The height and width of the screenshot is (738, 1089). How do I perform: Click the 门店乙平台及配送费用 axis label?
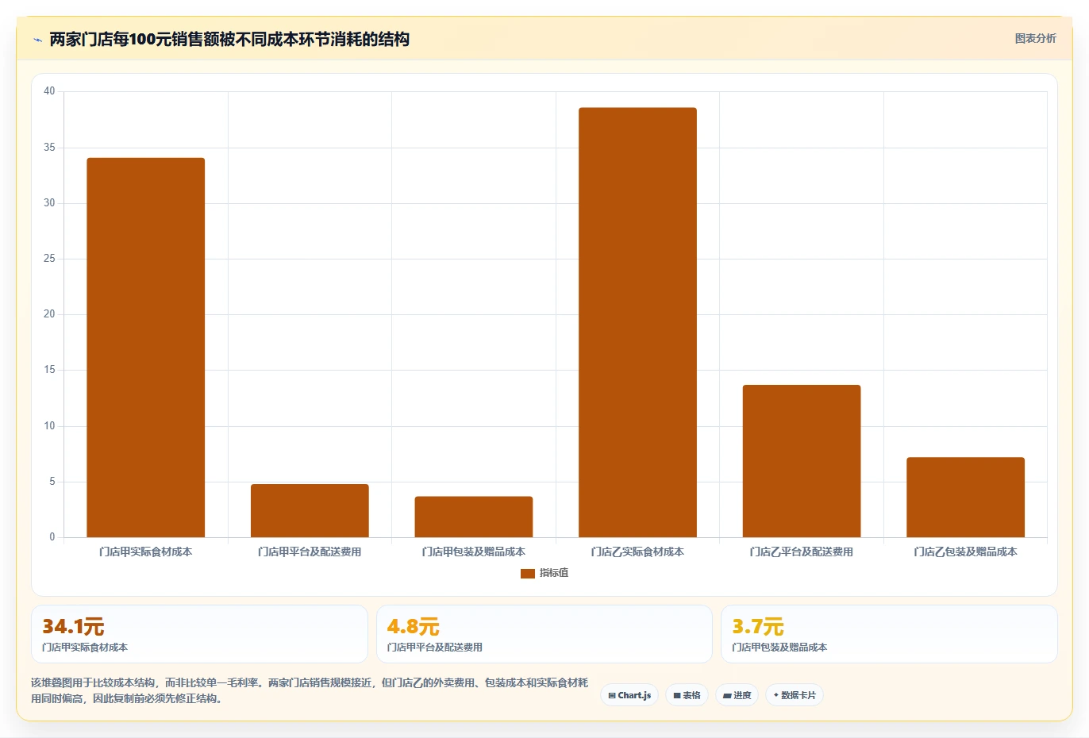tap(802, 552)
